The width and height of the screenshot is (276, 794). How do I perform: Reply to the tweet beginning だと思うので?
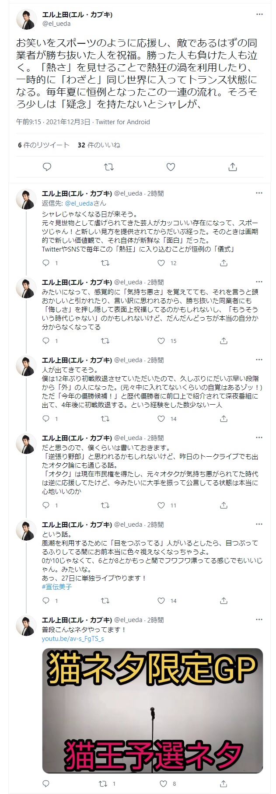point(46,505)
